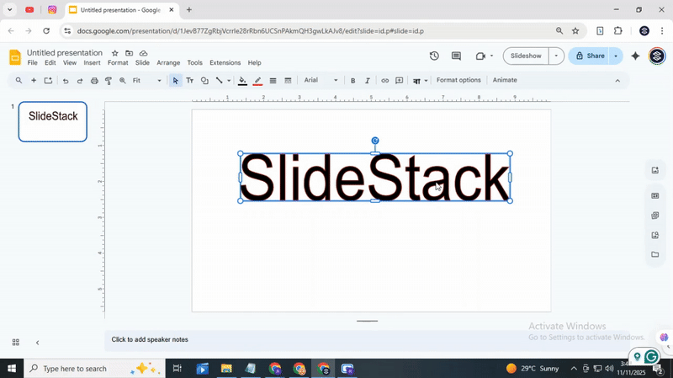
Task: Click the Format options button
Action: (x=458, y=81)
